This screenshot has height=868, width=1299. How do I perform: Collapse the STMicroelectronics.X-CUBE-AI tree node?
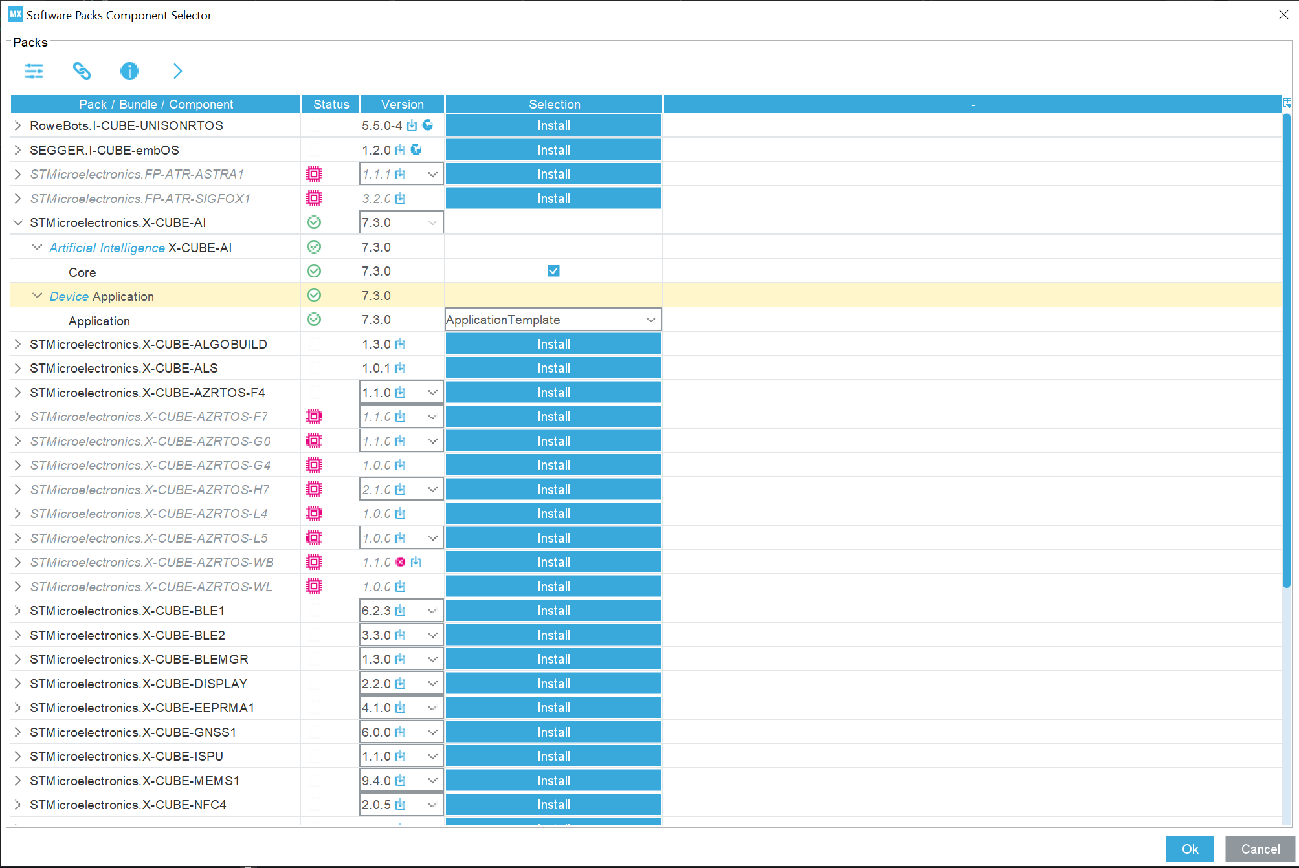pos(18,222)
